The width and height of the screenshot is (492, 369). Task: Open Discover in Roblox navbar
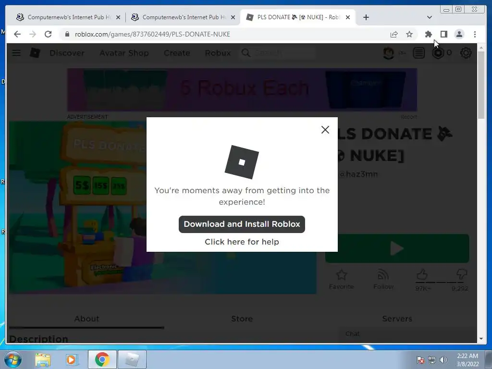[67, 53]
